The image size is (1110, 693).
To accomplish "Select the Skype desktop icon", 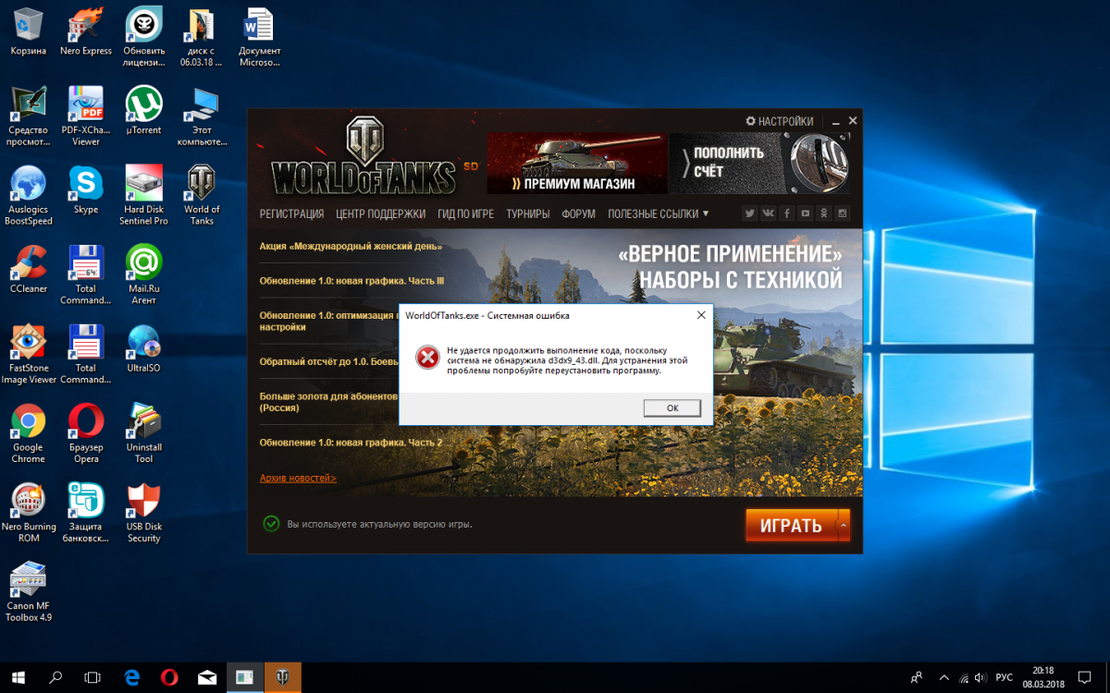I will [86, 189].
